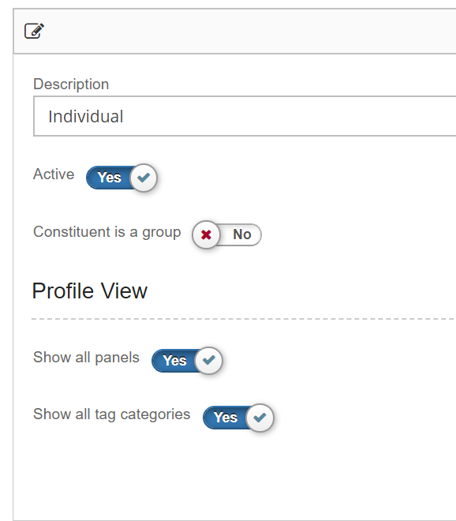This screenshot has height=521, width=456.
Task: Click checkmark knob on Show all panels
Action: coord(209,361)
